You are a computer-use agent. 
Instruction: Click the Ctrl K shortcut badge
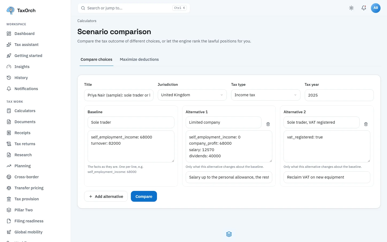tap(180, 8)
